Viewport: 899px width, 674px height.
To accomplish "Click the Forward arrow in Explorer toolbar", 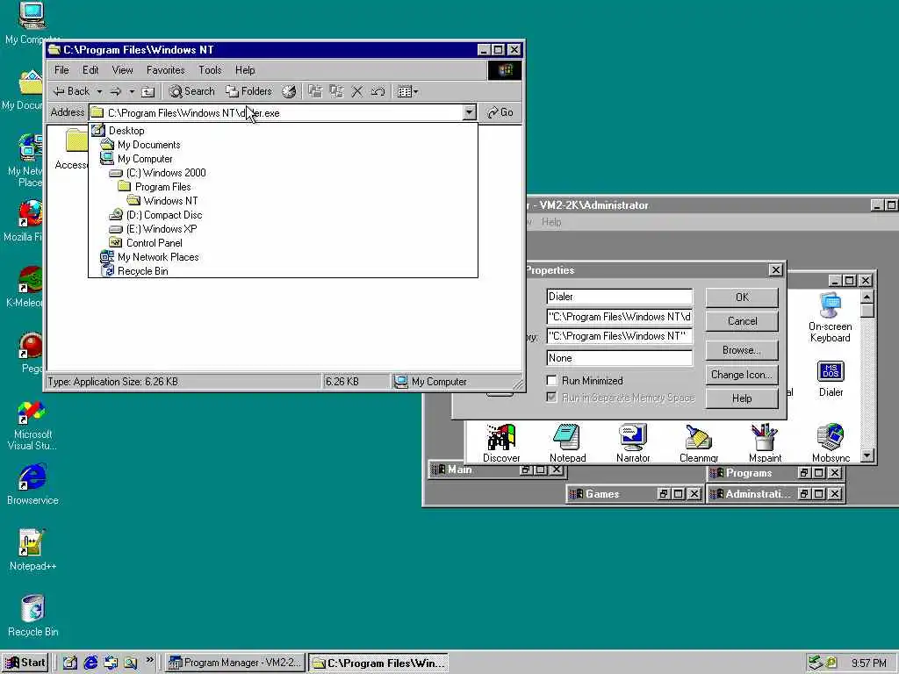I will (115, 91).
